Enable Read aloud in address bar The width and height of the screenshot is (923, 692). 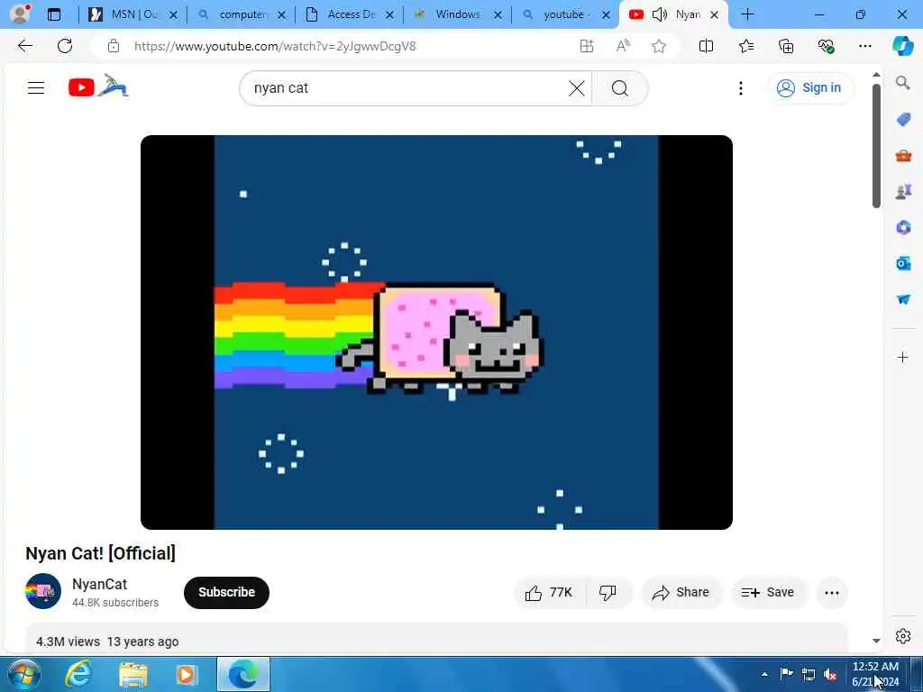pos(623,46)
